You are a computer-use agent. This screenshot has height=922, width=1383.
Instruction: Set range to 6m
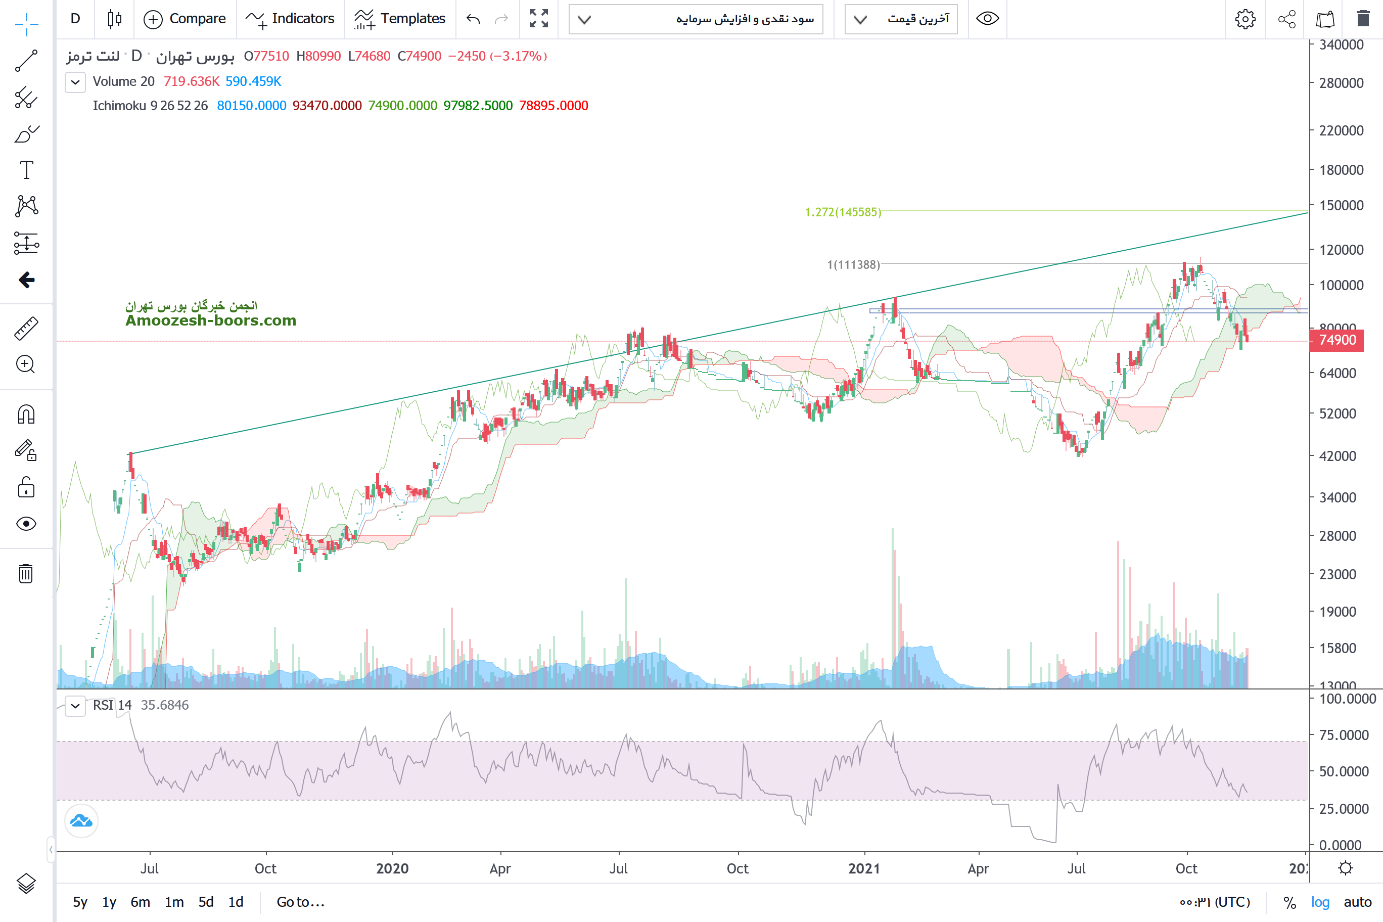[140, 902]
